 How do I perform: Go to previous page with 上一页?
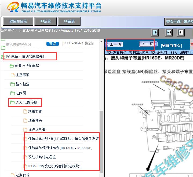pyautogui.click(x=115, y=44)
